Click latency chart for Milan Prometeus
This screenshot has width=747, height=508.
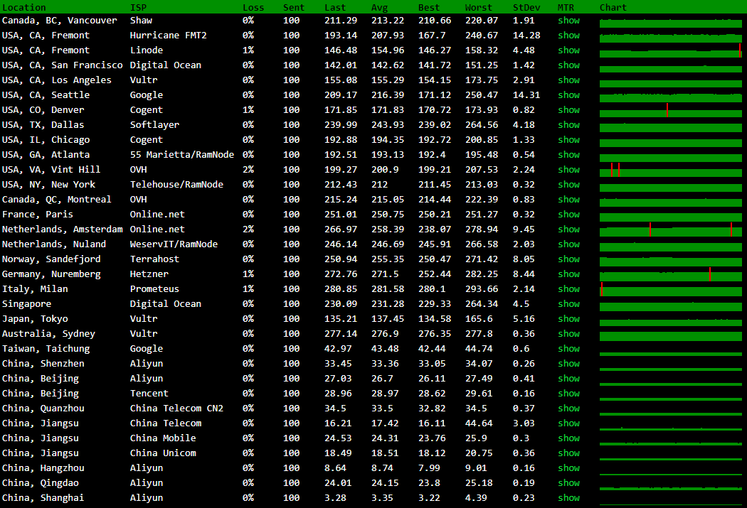pos(671,290)
